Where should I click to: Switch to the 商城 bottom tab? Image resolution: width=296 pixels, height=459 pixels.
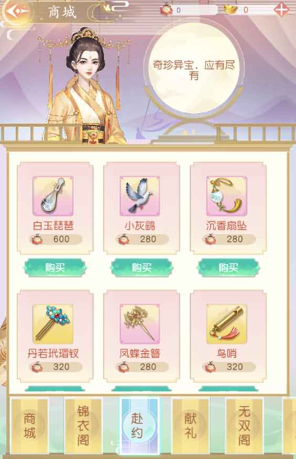tap(29, 425)
